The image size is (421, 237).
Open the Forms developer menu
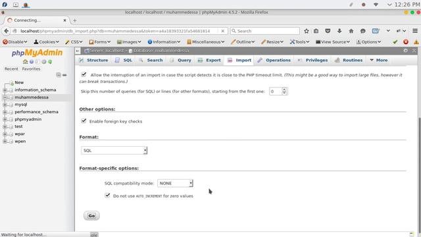[x=99, y=42]
